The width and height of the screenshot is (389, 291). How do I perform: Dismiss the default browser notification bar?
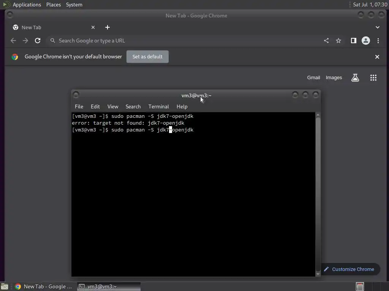point(377,57)
